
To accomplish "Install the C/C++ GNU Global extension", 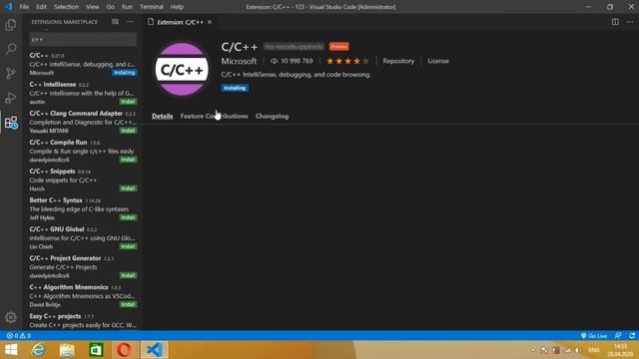I will click(x=128, y=246).
